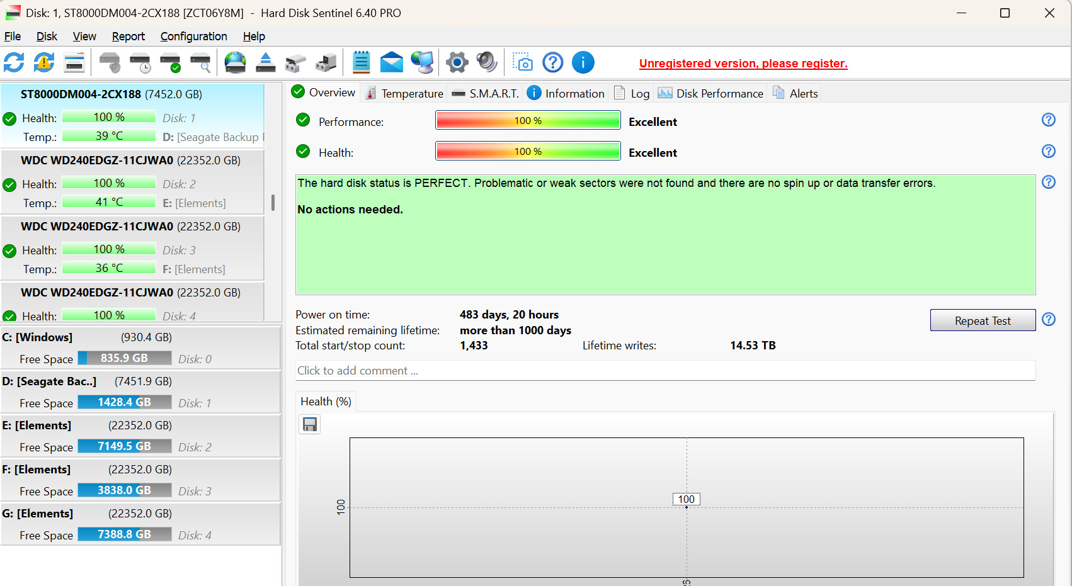
Task: Click the 7149.5 GB free space bar
Action: pyautogui.click(x=125, y=446)
